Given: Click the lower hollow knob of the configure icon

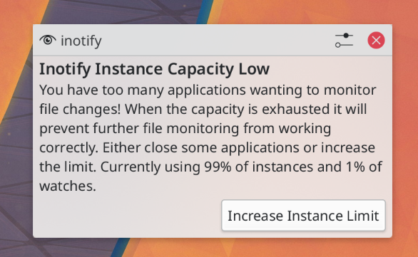Looking at the screenshot, I should pyautogui.click(x=338, y=46).
